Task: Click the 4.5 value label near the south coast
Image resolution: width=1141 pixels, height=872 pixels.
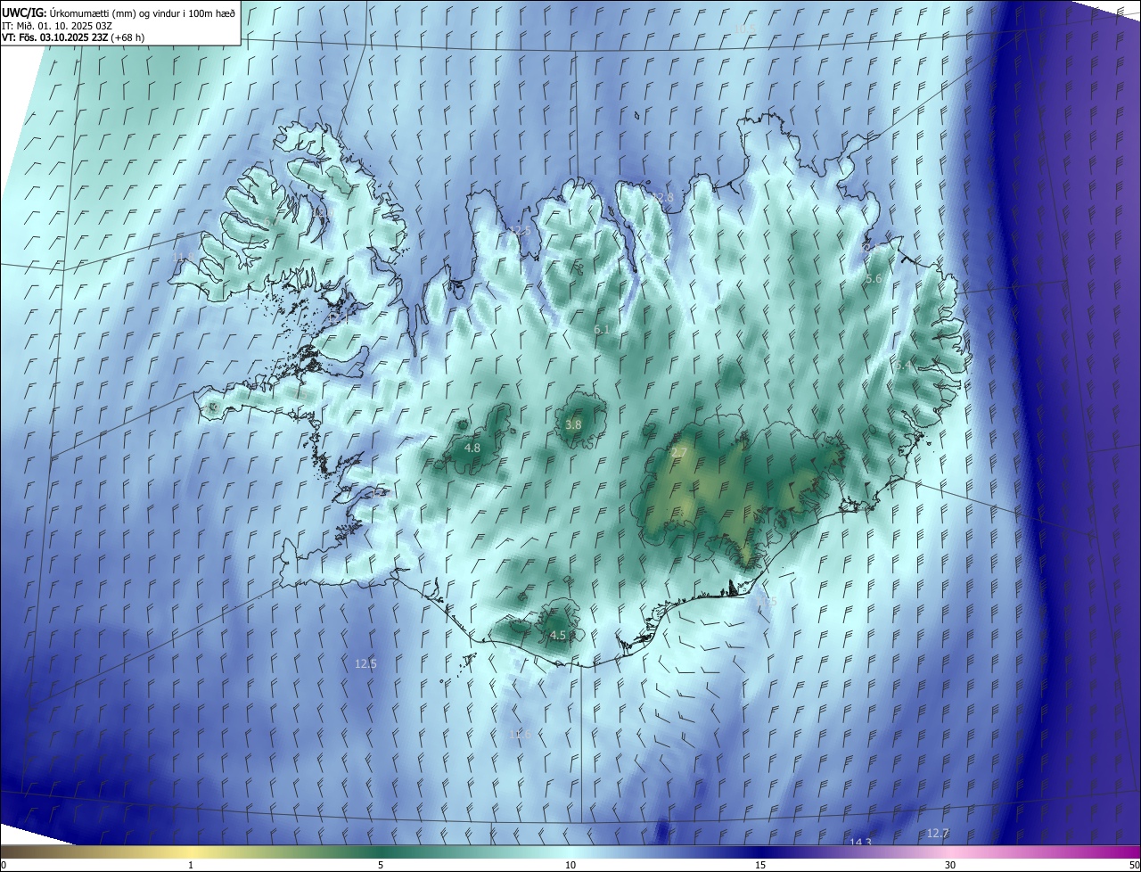Action: [558, 636]
